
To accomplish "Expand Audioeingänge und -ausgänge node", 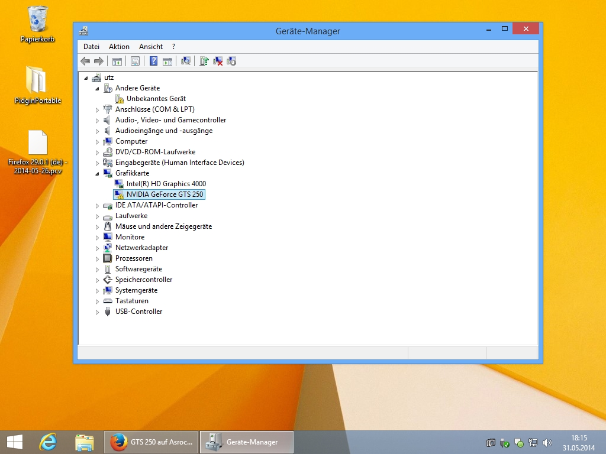I will click(98, 131).
